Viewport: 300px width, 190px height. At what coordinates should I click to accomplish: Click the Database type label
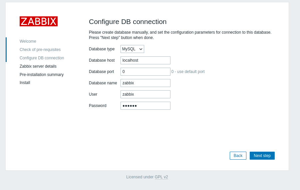[102, 49]
